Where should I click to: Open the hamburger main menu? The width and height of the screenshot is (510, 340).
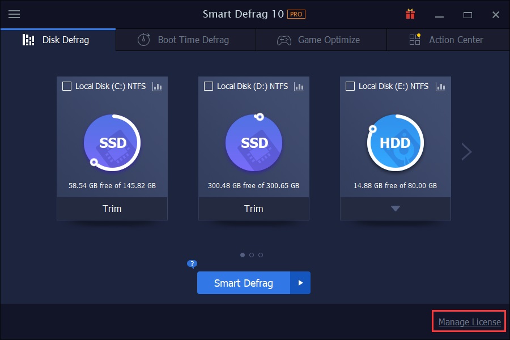[14, 14]
